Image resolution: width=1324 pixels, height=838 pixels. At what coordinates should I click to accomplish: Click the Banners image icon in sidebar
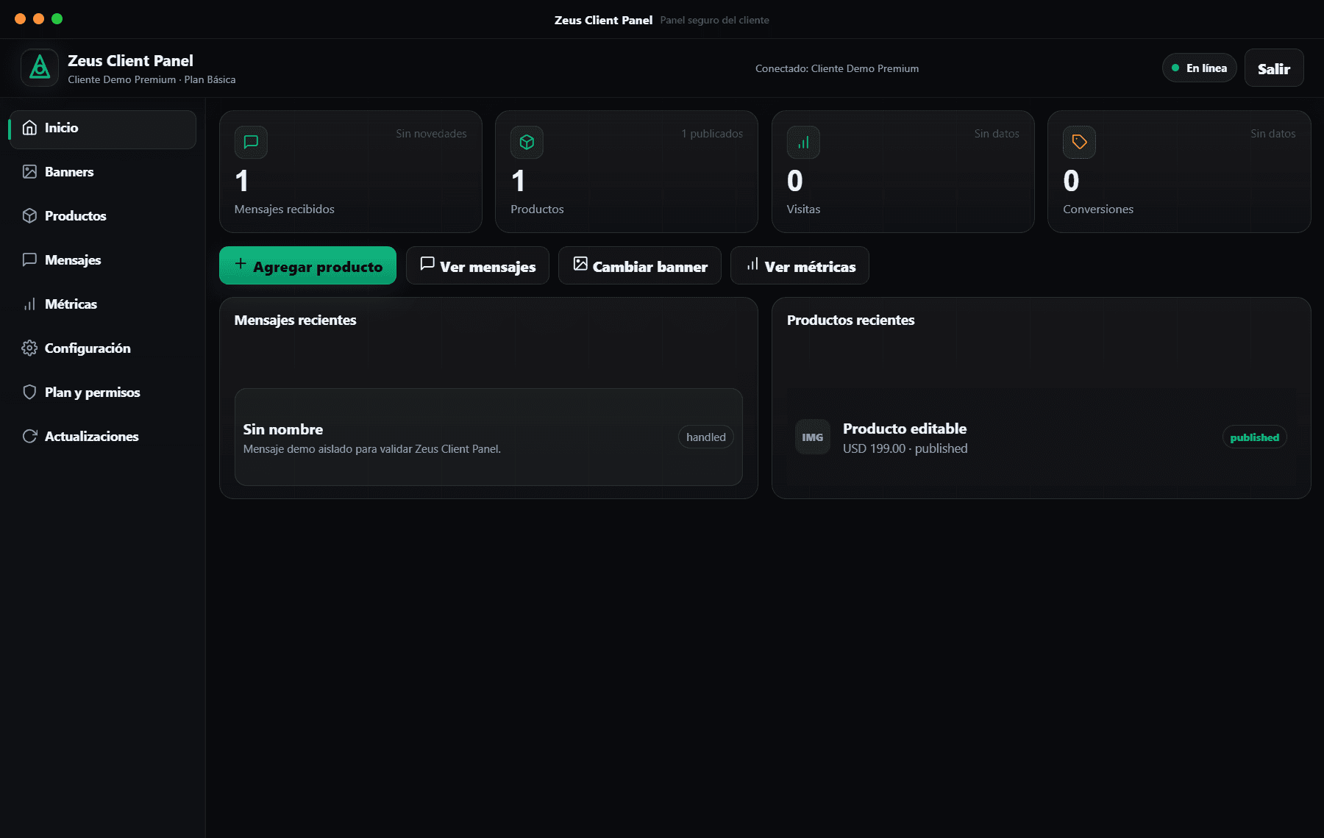coord(29,172)
